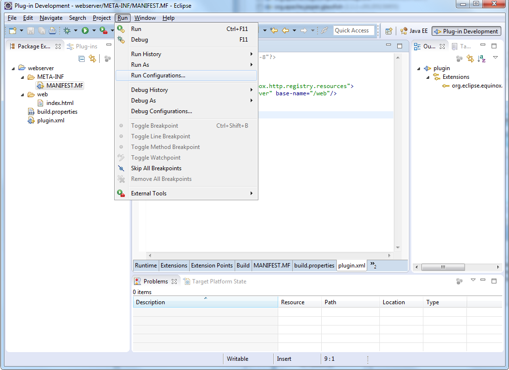Viewport: 509px width, 370px height.
Task: Switch to the Extension Points editor tab
Action: coord(211,266)
